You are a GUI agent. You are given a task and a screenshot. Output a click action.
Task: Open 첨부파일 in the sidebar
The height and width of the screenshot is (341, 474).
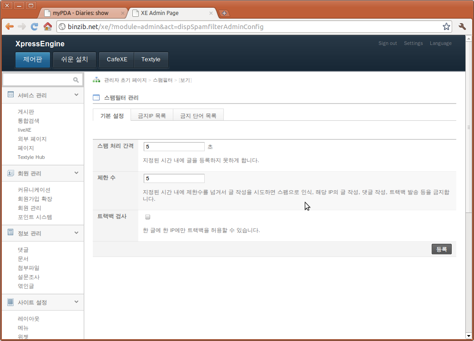28,268
